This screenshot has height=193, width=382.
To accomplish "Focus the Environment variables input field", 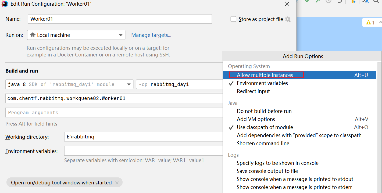I will (x=144, y=151).
